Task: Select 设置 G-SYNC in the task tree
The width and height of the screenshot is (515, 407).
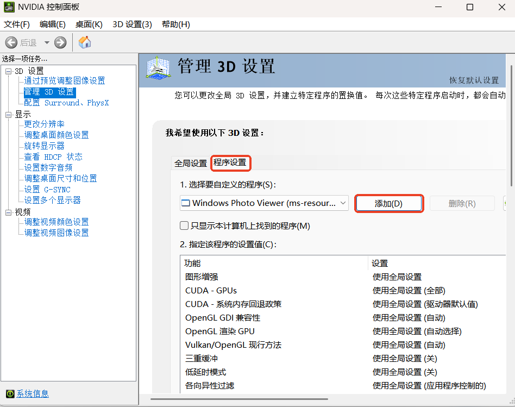Action: click(47, 189)
